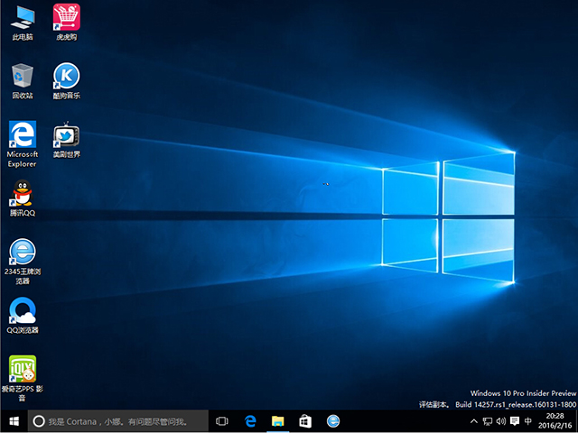Select the 2345王牌浏览器 desktop shortcut
The image size is (578, 433).
point(23,252)
